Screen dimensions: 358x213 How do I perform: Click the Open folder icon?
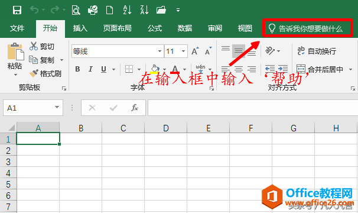pos(161,10)
